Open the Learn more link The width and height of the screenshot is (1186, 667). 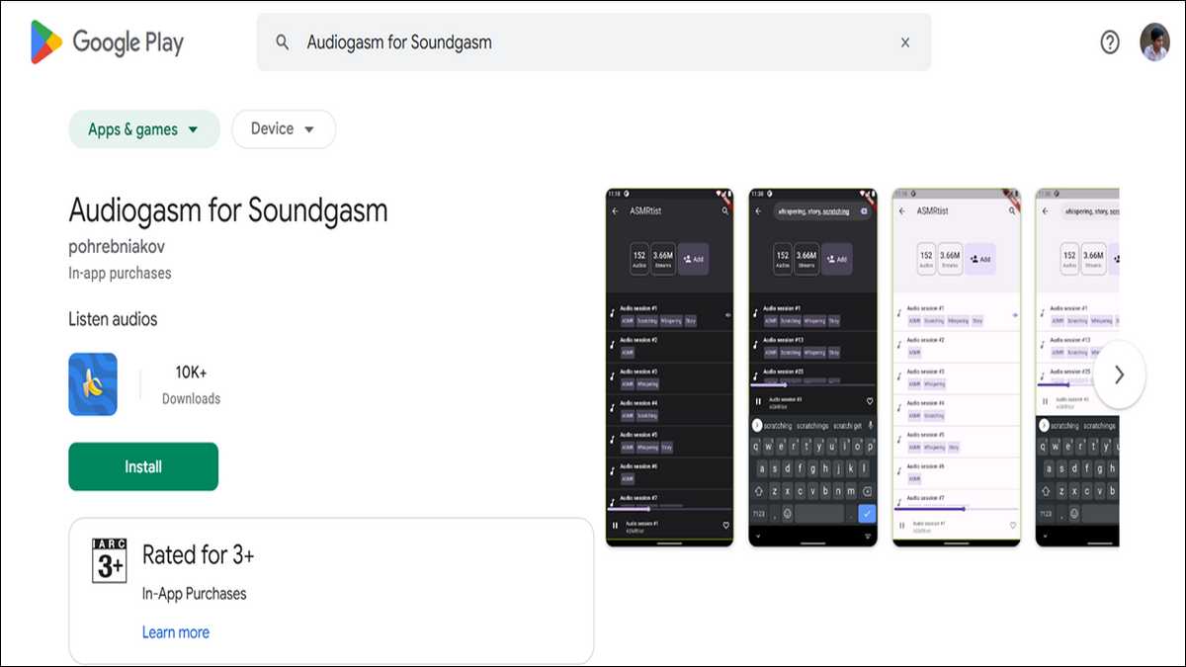[176, 632]
